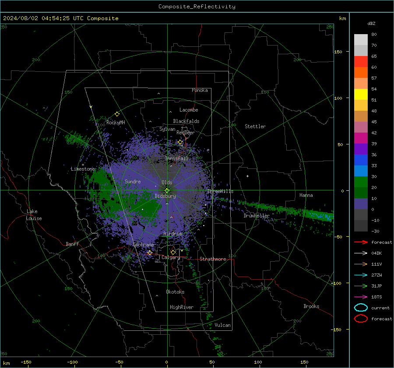
Task: Select the Cochrane label
Action: tap(143, 245)
